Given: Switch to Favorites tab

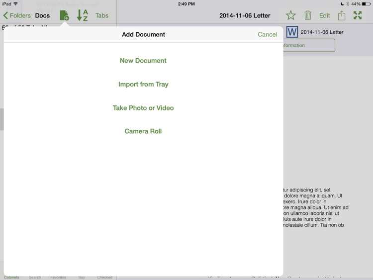Looking at the screenshot, I should click(58, 278).
